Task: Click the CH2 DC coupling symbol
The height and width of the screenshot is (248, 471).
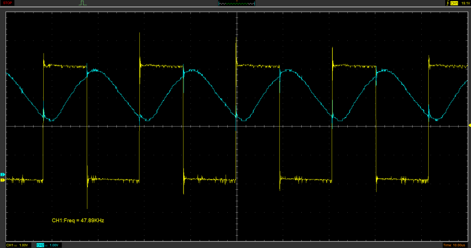Action: point(46,245)
